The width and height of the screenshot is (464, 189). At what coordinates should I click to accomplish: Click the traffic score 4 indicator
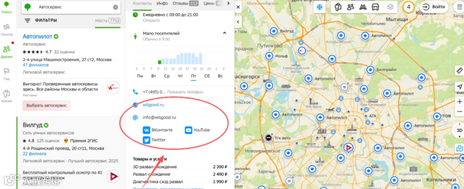click(409, 7)
